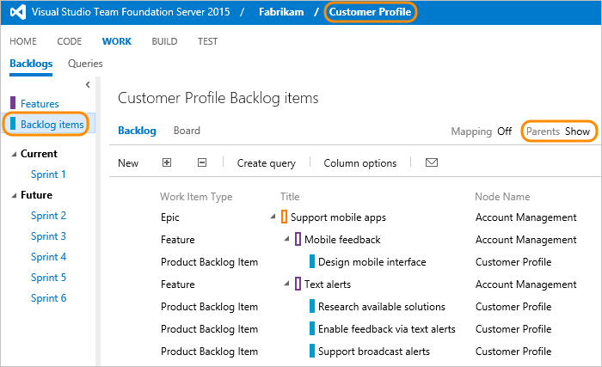Collapse the Support mobile apps epic

[x=273, y=217]
